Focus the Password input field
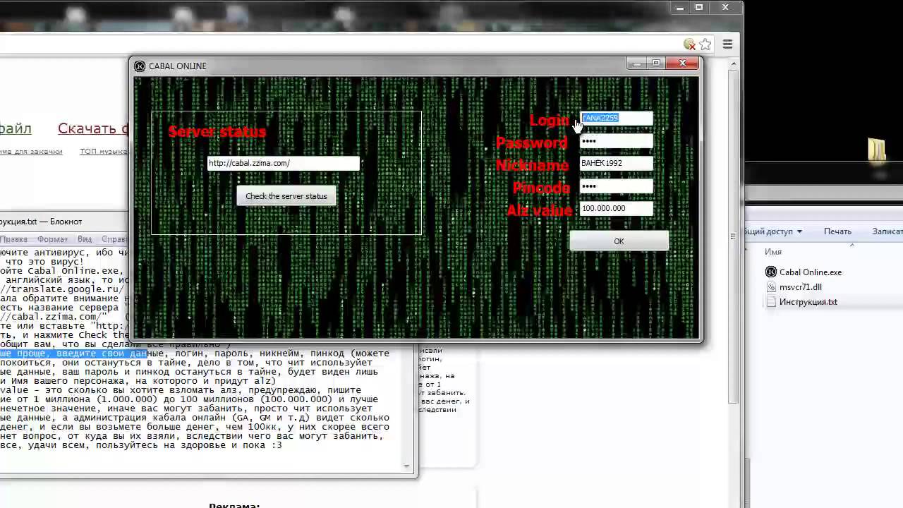903x508 pixels. click(616, 141)
